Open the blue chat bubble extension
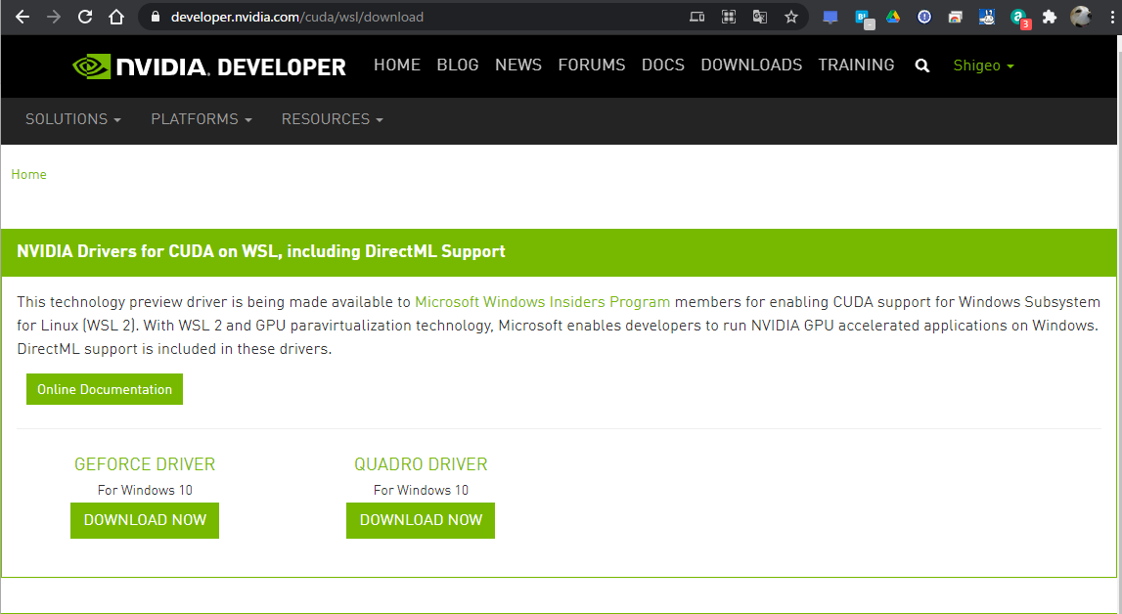This screenshot has width=1122, height=614. [x=830, y=18]
